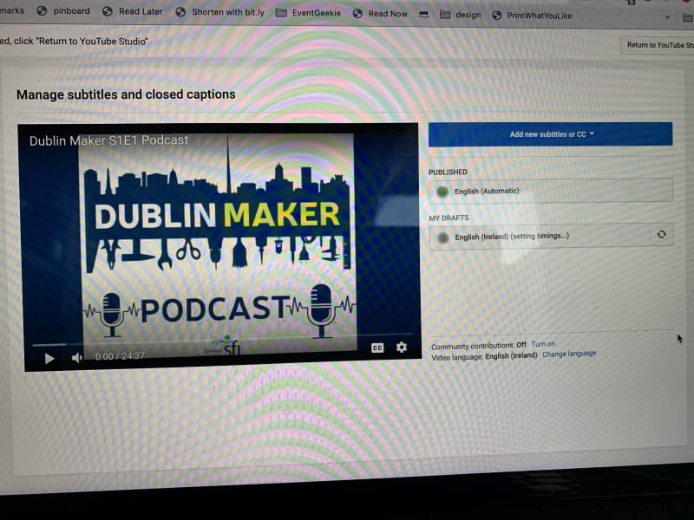Click Manage subtitles and closed captions heading
694x520 pixels.
(126, 94)
